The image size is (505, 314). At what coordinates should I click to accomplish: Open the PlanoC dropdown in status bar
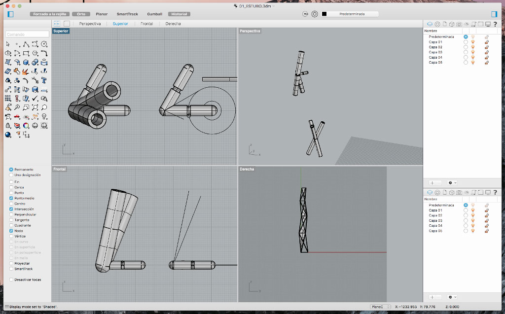point(380,307)
